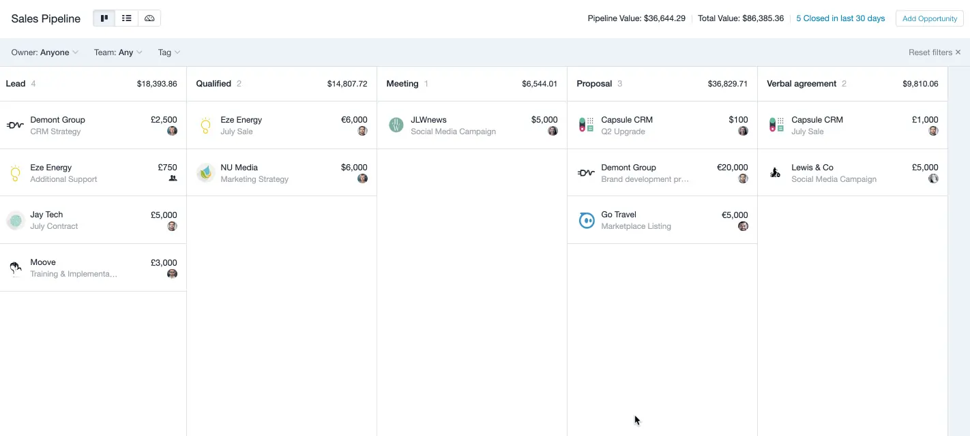The width and height of the screenshot is (970, 436).
Task: Open the Jay Tech opportunity name
Action: coord(46,215)
